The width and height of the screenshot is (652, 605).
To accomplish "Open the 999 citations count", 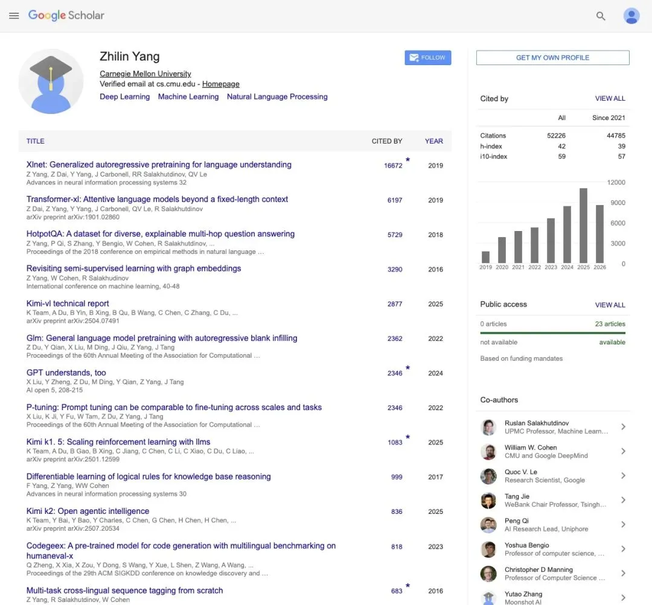I will click(x=397, y=477).
